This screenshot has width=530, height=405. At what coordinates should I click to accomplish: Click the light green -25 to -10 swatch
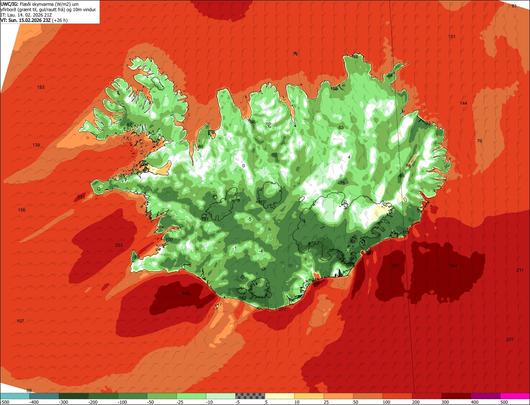(191, 396)
